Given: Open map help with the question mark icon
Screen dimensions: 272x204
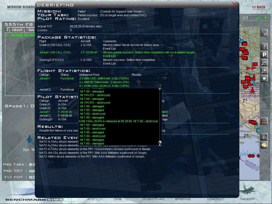Looking at the screenshot, I should [264, 46].
